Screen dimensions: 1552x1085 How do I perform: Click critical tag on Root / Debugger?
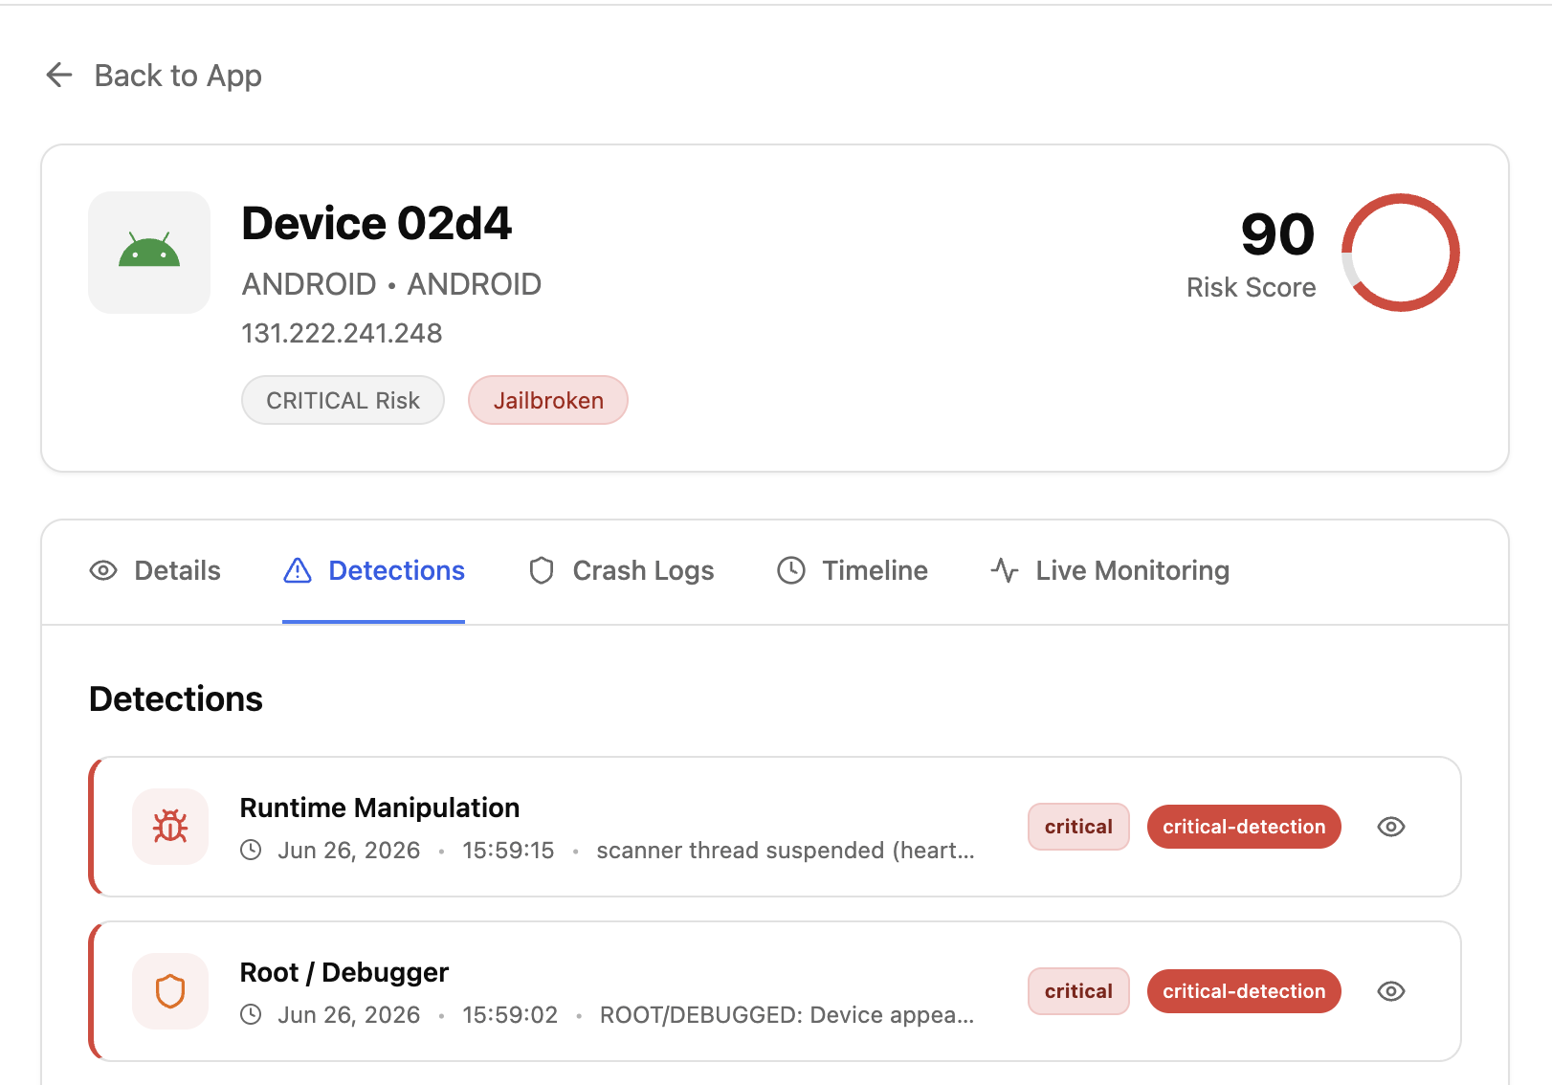pyautogui.click(x=1078, y=991)
